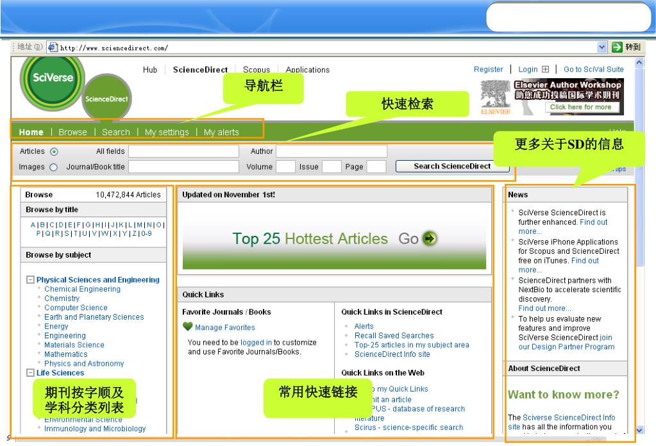The image size is (656, 446).
Task: Open Scirus science-specific search link
Action: point(408,427)
